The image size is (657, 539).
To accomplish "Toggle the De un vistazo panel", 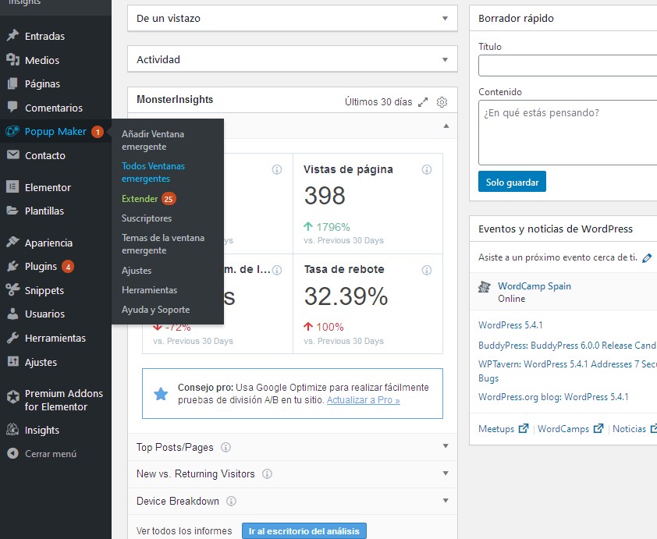I will [445, 19].
